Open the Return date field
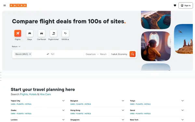This screenshot has height=122, width=195. (x=103, y=54)
